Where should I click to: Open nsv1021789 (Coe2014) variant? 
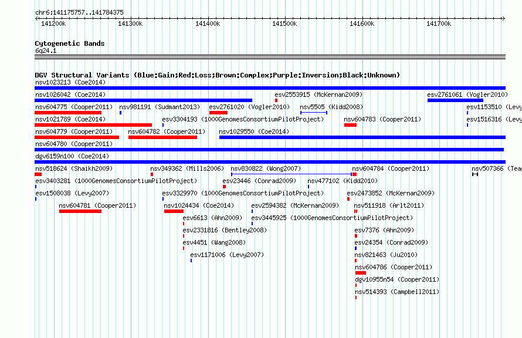pos(70,119)
